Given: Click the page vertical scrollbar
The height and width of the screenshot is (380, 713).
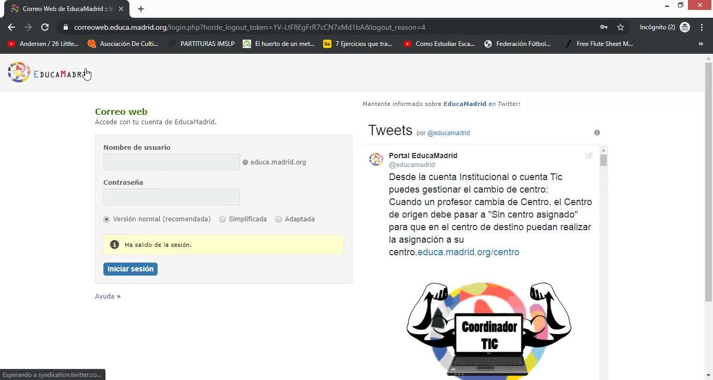Looking at the screenshot, I should (708, 183).
